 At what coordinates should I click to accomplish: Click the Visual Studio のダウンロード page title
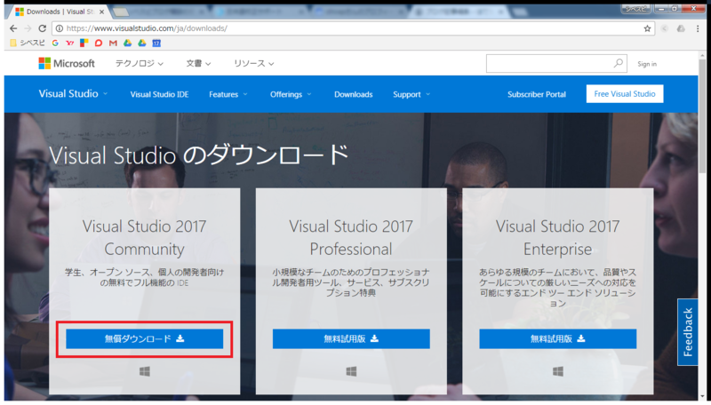coord(198,155)
